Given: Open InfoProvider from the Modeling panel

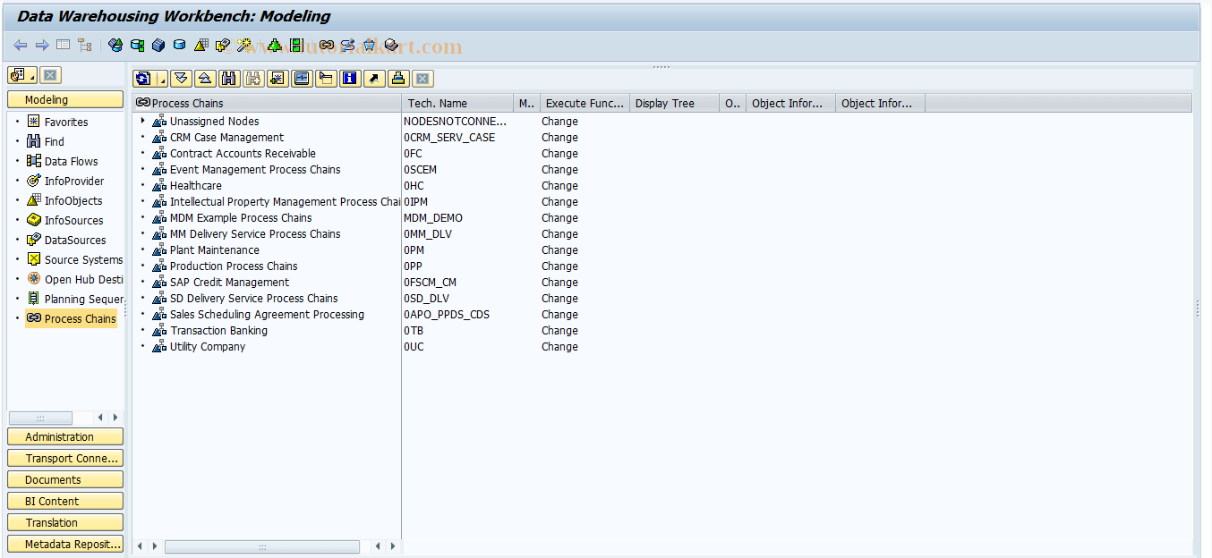Looking at the screenshot, I should 71,181.
